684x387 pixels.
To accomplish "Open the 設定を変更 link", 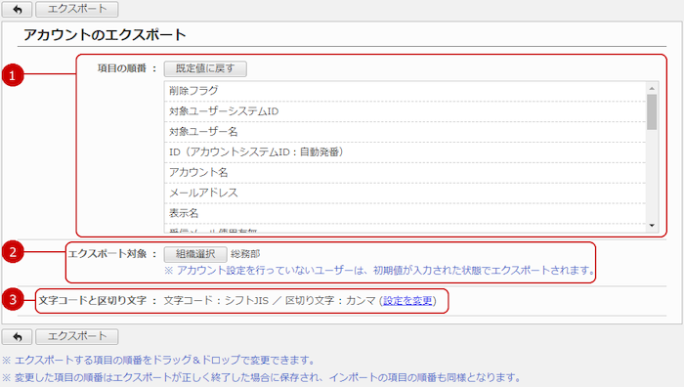I will pyautogui.click(x=407, y=301).
